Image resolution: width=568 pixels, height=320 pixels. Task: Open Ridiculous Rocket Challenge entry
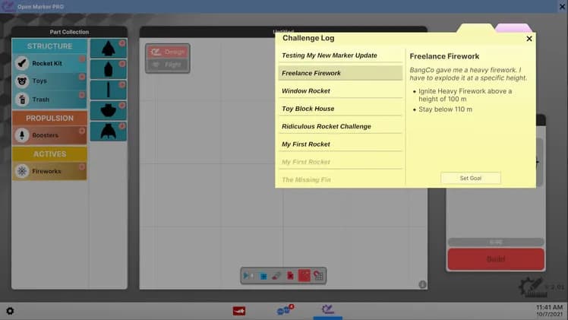[x=340, y=126]
